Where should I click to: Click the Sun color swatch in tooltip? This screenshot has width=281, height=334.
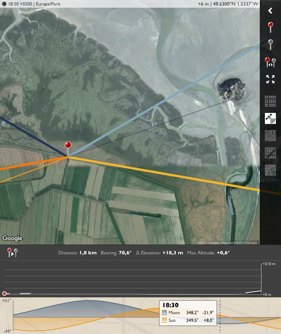point(164,320)
